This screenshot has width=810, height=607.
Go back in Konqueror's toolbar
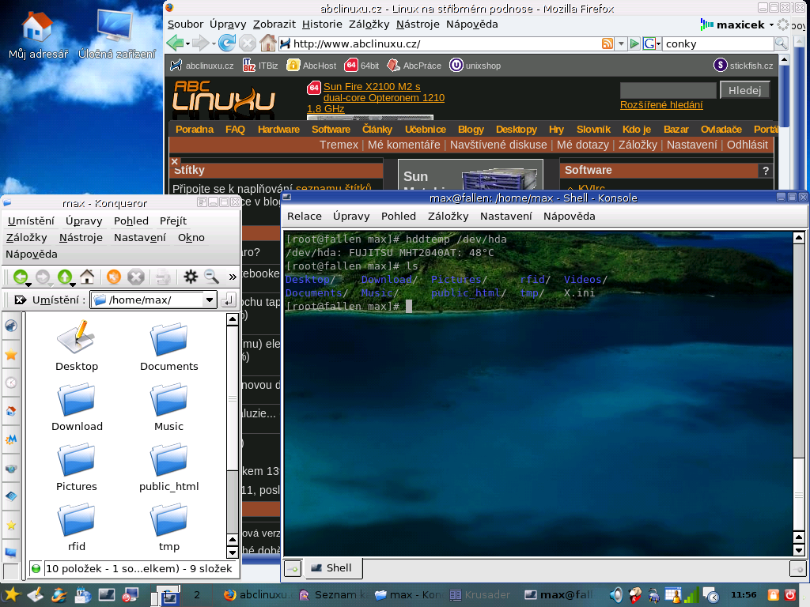(x=20, y=277)
